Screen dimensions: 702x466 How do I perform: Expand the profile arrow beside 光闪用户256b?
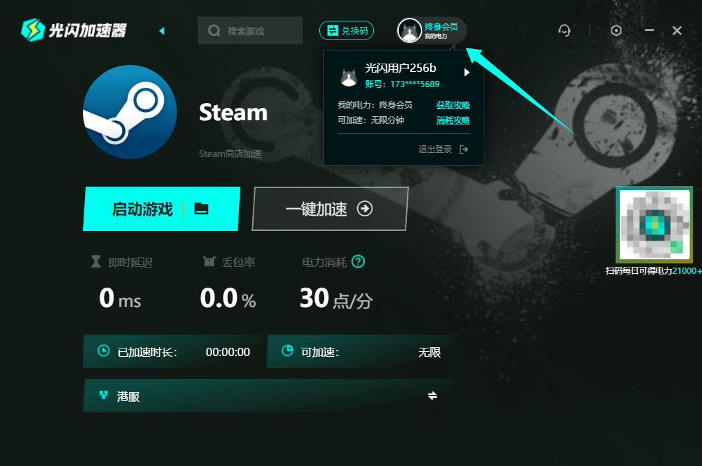coord(466,72)
